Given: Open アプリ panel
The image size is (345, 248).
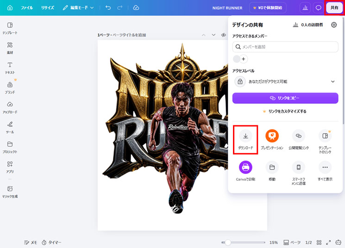Looking at the screenshot, I should pyautogui.click(x=10, y=167).
